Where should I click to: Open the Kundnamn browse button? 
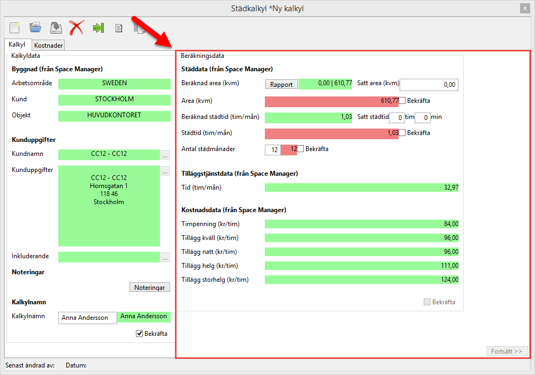click(165, 155)
